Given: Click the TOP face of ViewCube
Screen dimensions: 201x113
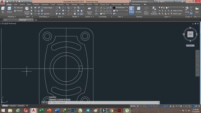Looking at the screenshot, I should (x=190, y=34).
